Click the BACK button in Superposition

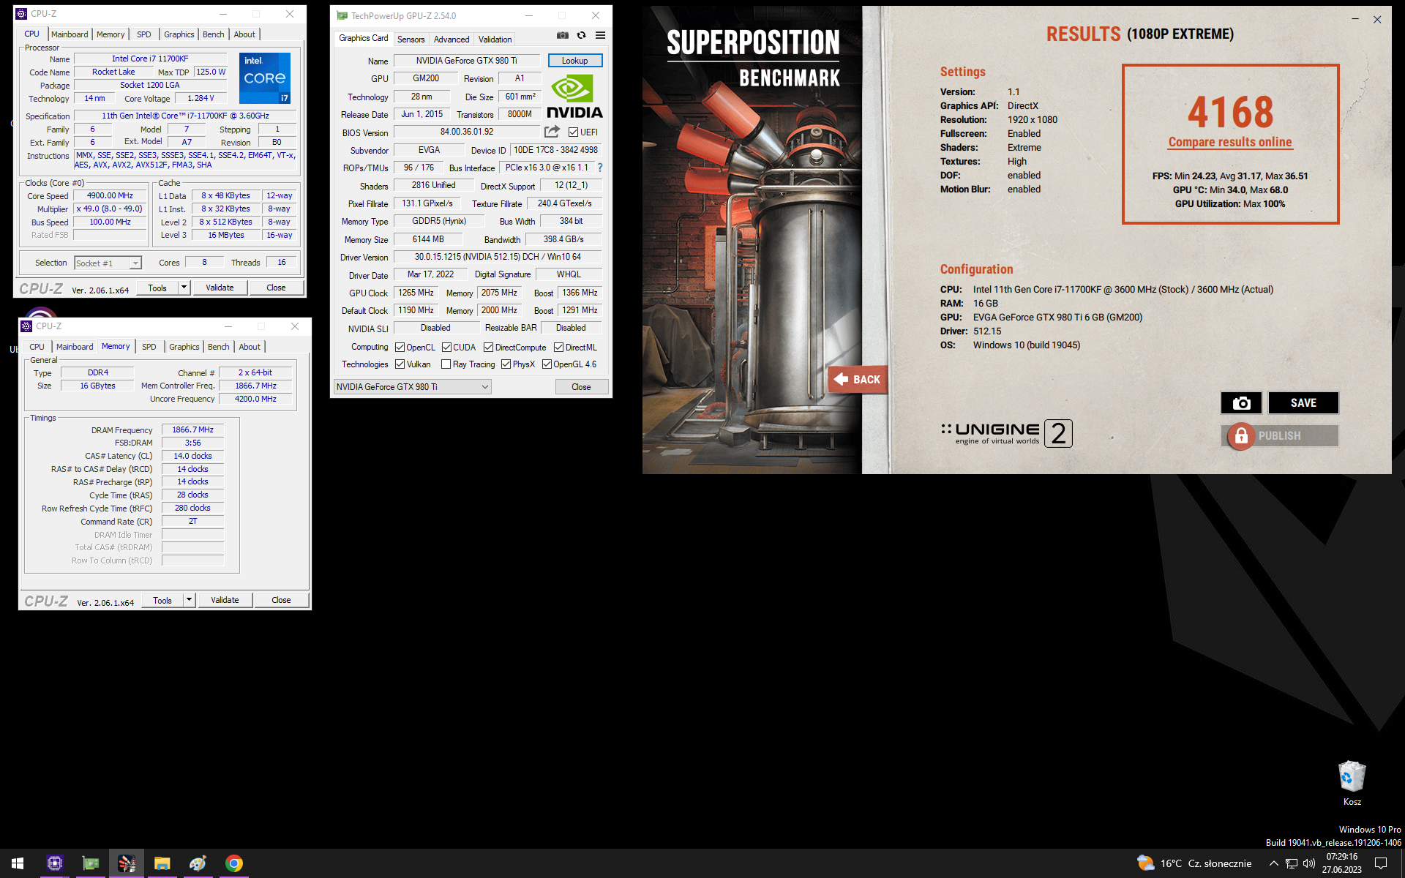[x=858, y=379]
